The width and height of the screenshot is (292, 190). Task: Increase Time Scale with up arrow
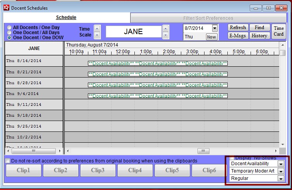click(x=97, y=28)
